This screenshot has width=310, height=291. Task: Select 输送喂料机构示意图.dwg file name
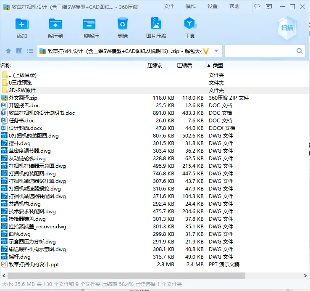click(37, 249)
